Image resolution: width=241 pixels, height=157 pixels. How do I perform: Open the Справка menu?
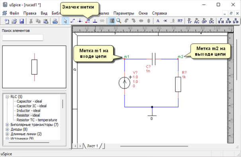click(x=159, y=13)
